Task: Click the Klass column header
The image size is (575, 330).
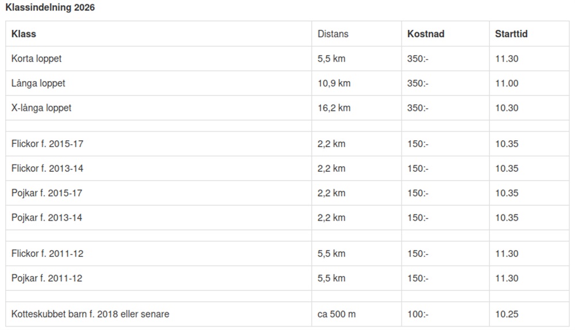Action: click(x=24, y=34)
